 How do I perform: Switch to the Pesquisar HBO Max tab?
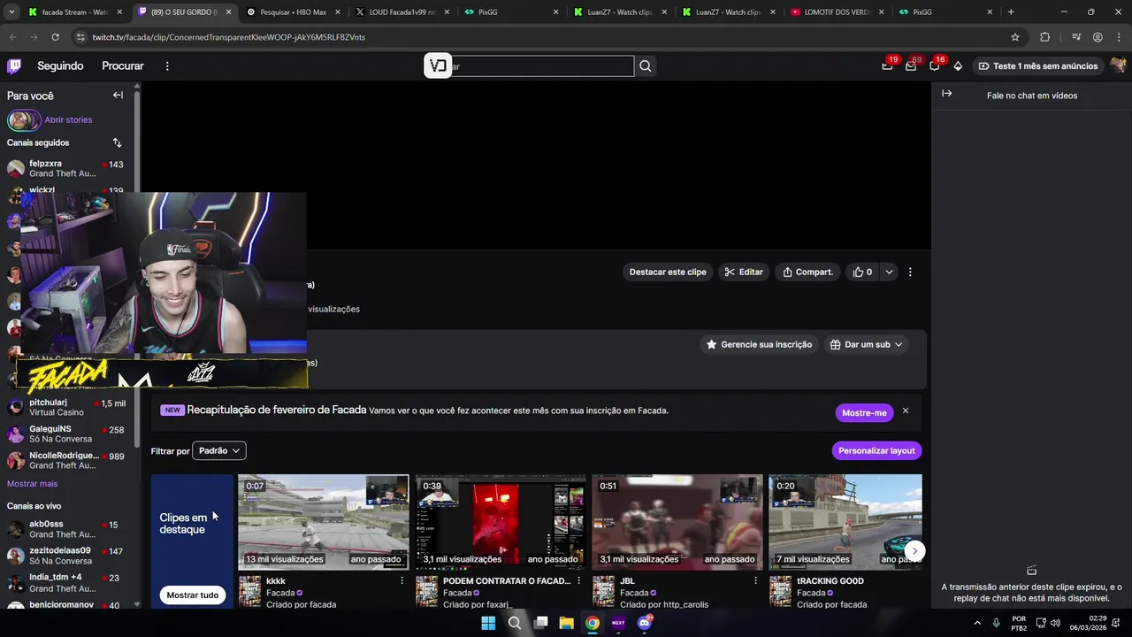click(293, 12)
